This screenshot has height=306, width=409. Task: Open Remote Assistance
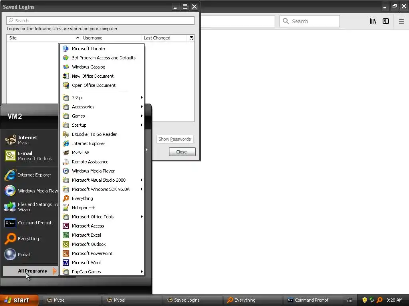pyautogui.click(x=102, y=162)
